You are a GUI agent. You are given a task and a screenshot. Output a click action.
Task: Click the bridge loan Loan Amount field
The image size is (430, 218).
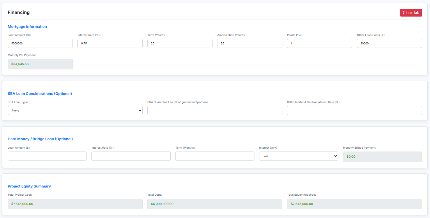[x=47, y=156]
